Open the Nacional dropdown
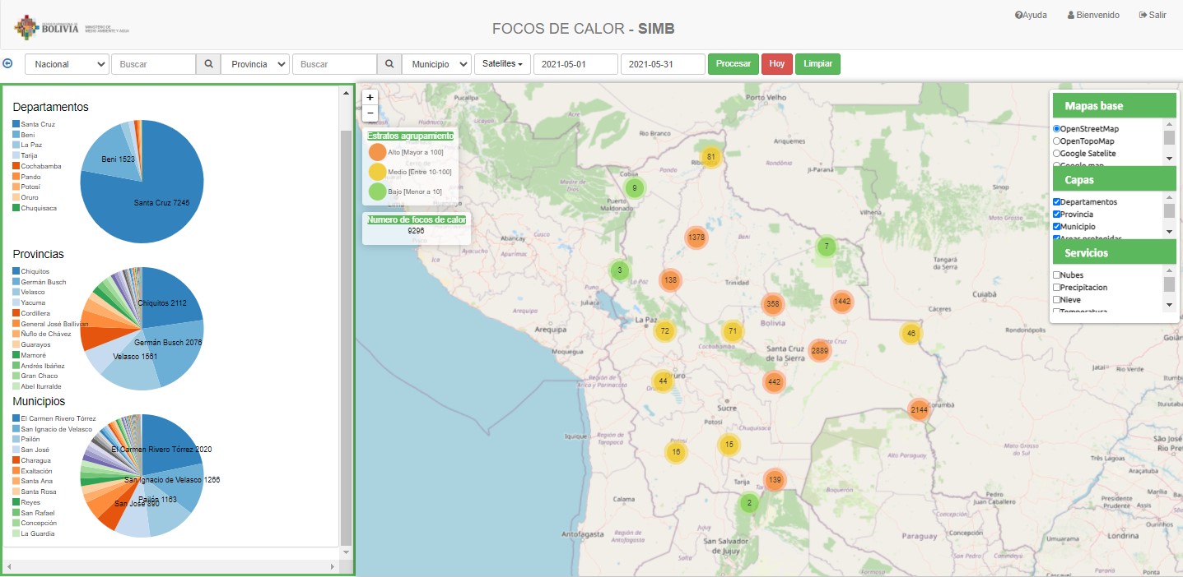 click(x=68, y=64)
